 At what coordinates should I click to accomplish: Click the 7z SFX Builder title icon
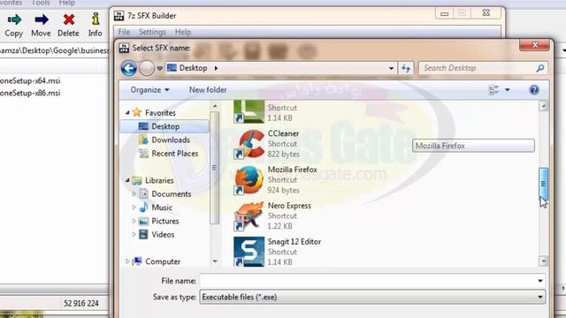coord(119,16)
